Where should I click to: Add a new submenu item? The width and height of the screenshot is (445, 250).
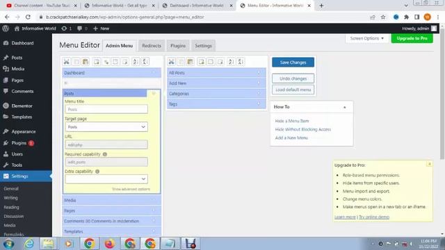tap(201, 62)
